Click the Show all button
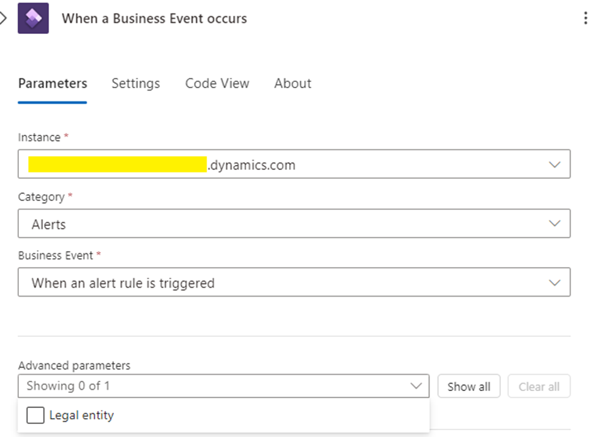 tap(469, 387)
